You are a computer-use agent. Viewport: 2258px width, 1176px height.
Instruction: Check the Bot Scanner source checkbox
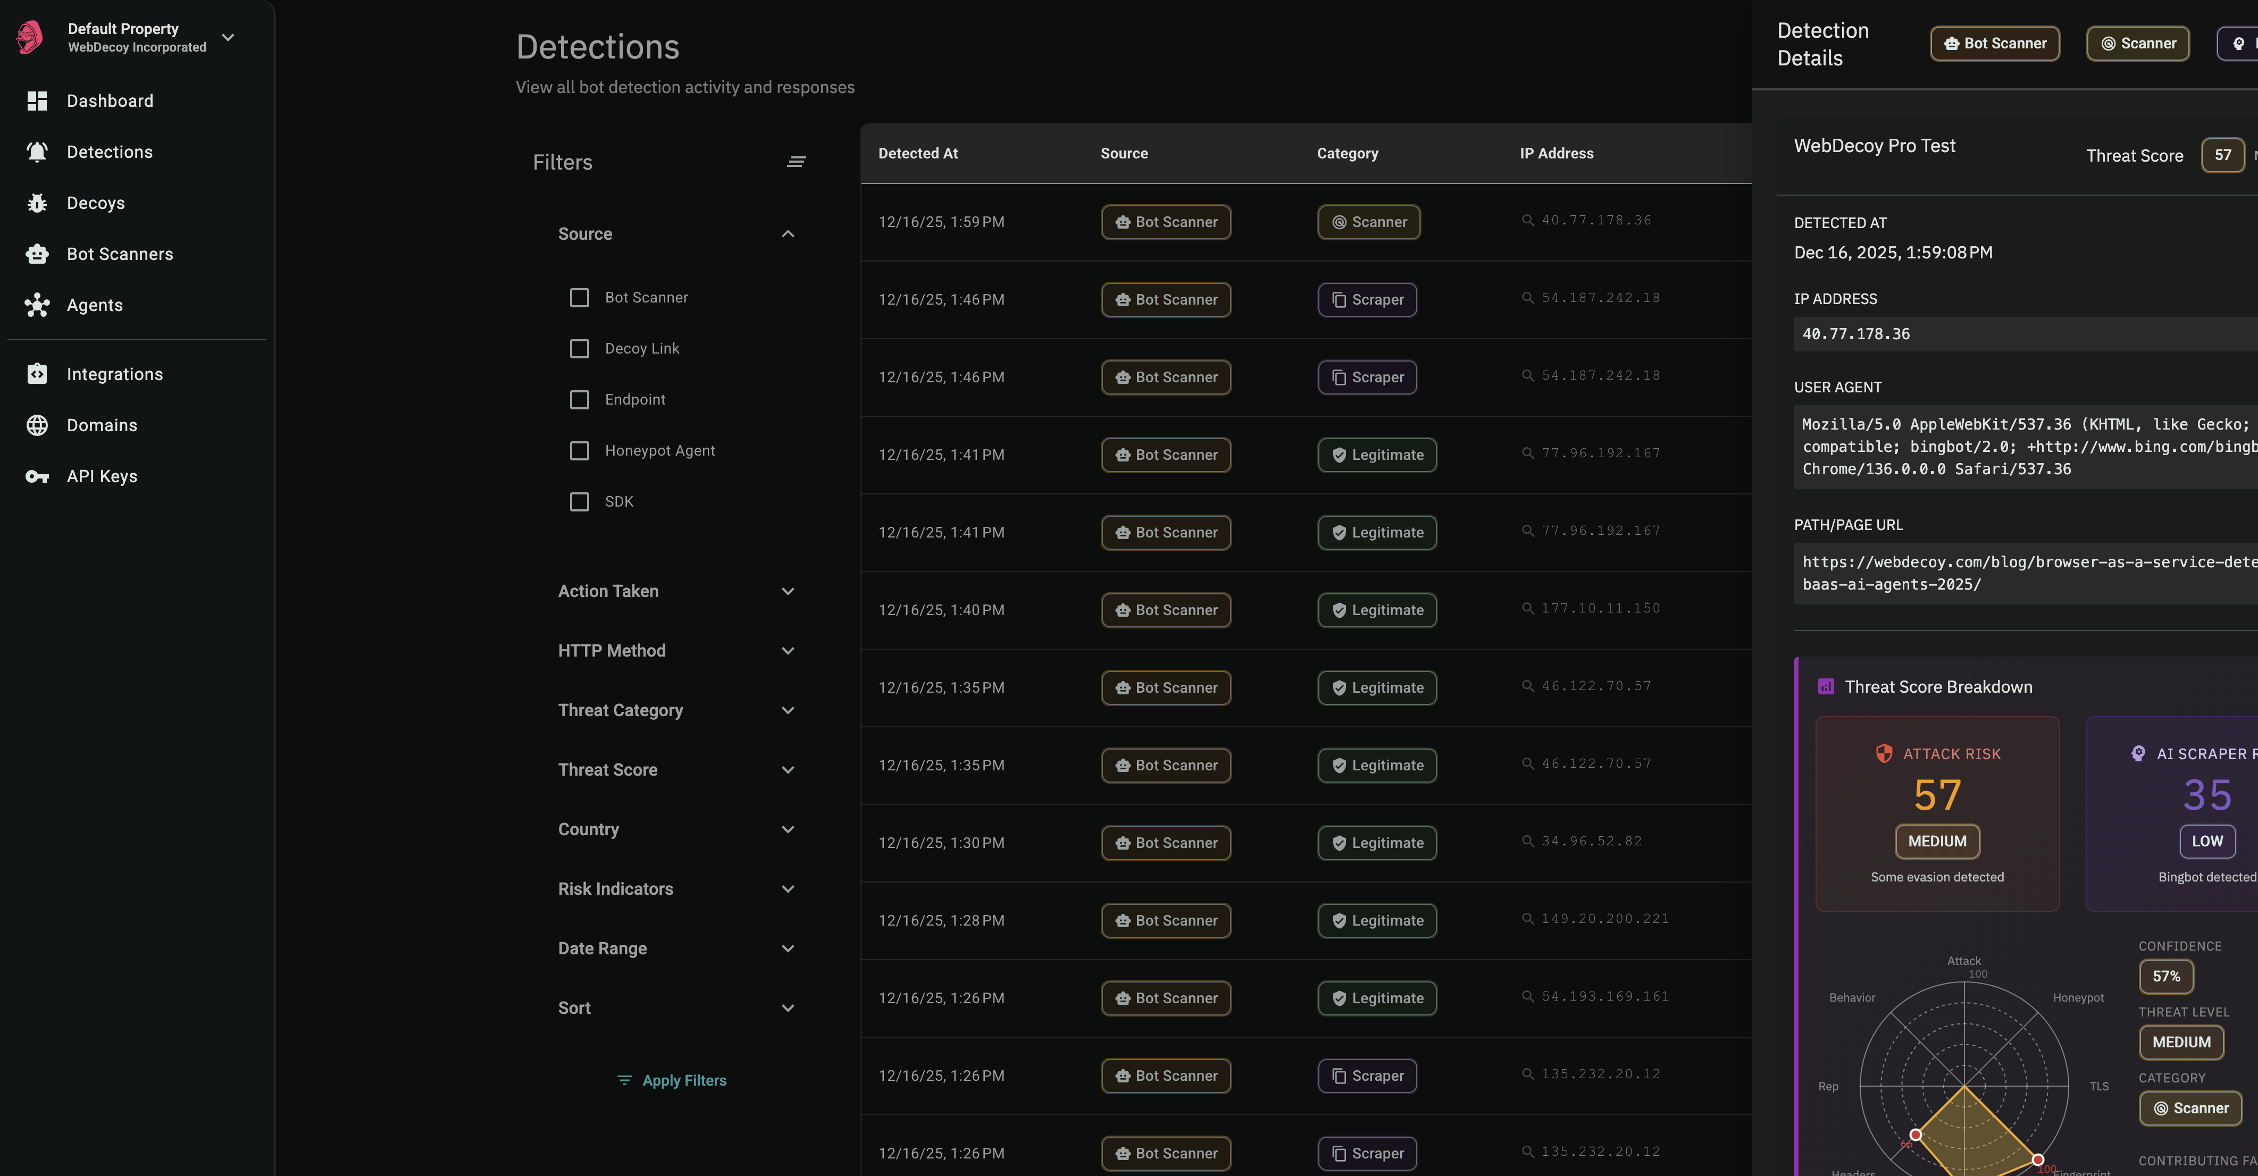tap(580, 298)
